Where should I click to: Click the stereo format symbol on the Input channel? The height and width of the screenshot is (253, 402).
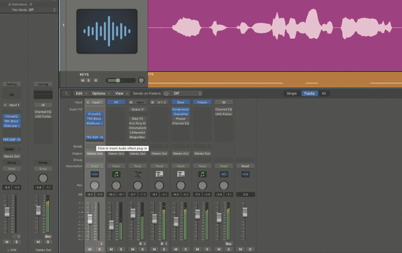click(131, 102)
